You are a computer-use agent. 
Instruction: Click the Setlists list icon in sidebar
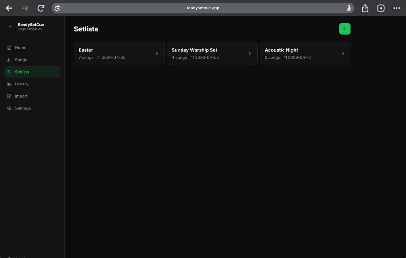pyautogui.click(x=10, y=72)
